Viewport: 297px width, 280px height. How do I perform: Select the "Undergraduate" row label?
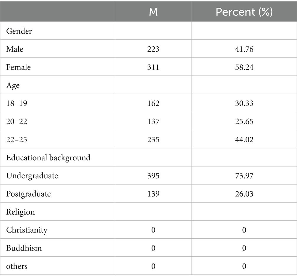click(32, 176)
